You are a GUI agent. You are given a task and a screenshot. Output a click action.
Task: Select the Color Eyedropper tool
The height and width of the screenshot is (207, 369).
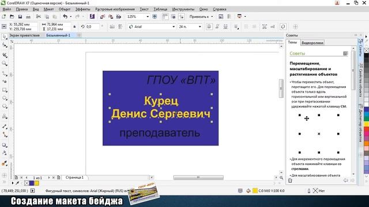[5, 163]
